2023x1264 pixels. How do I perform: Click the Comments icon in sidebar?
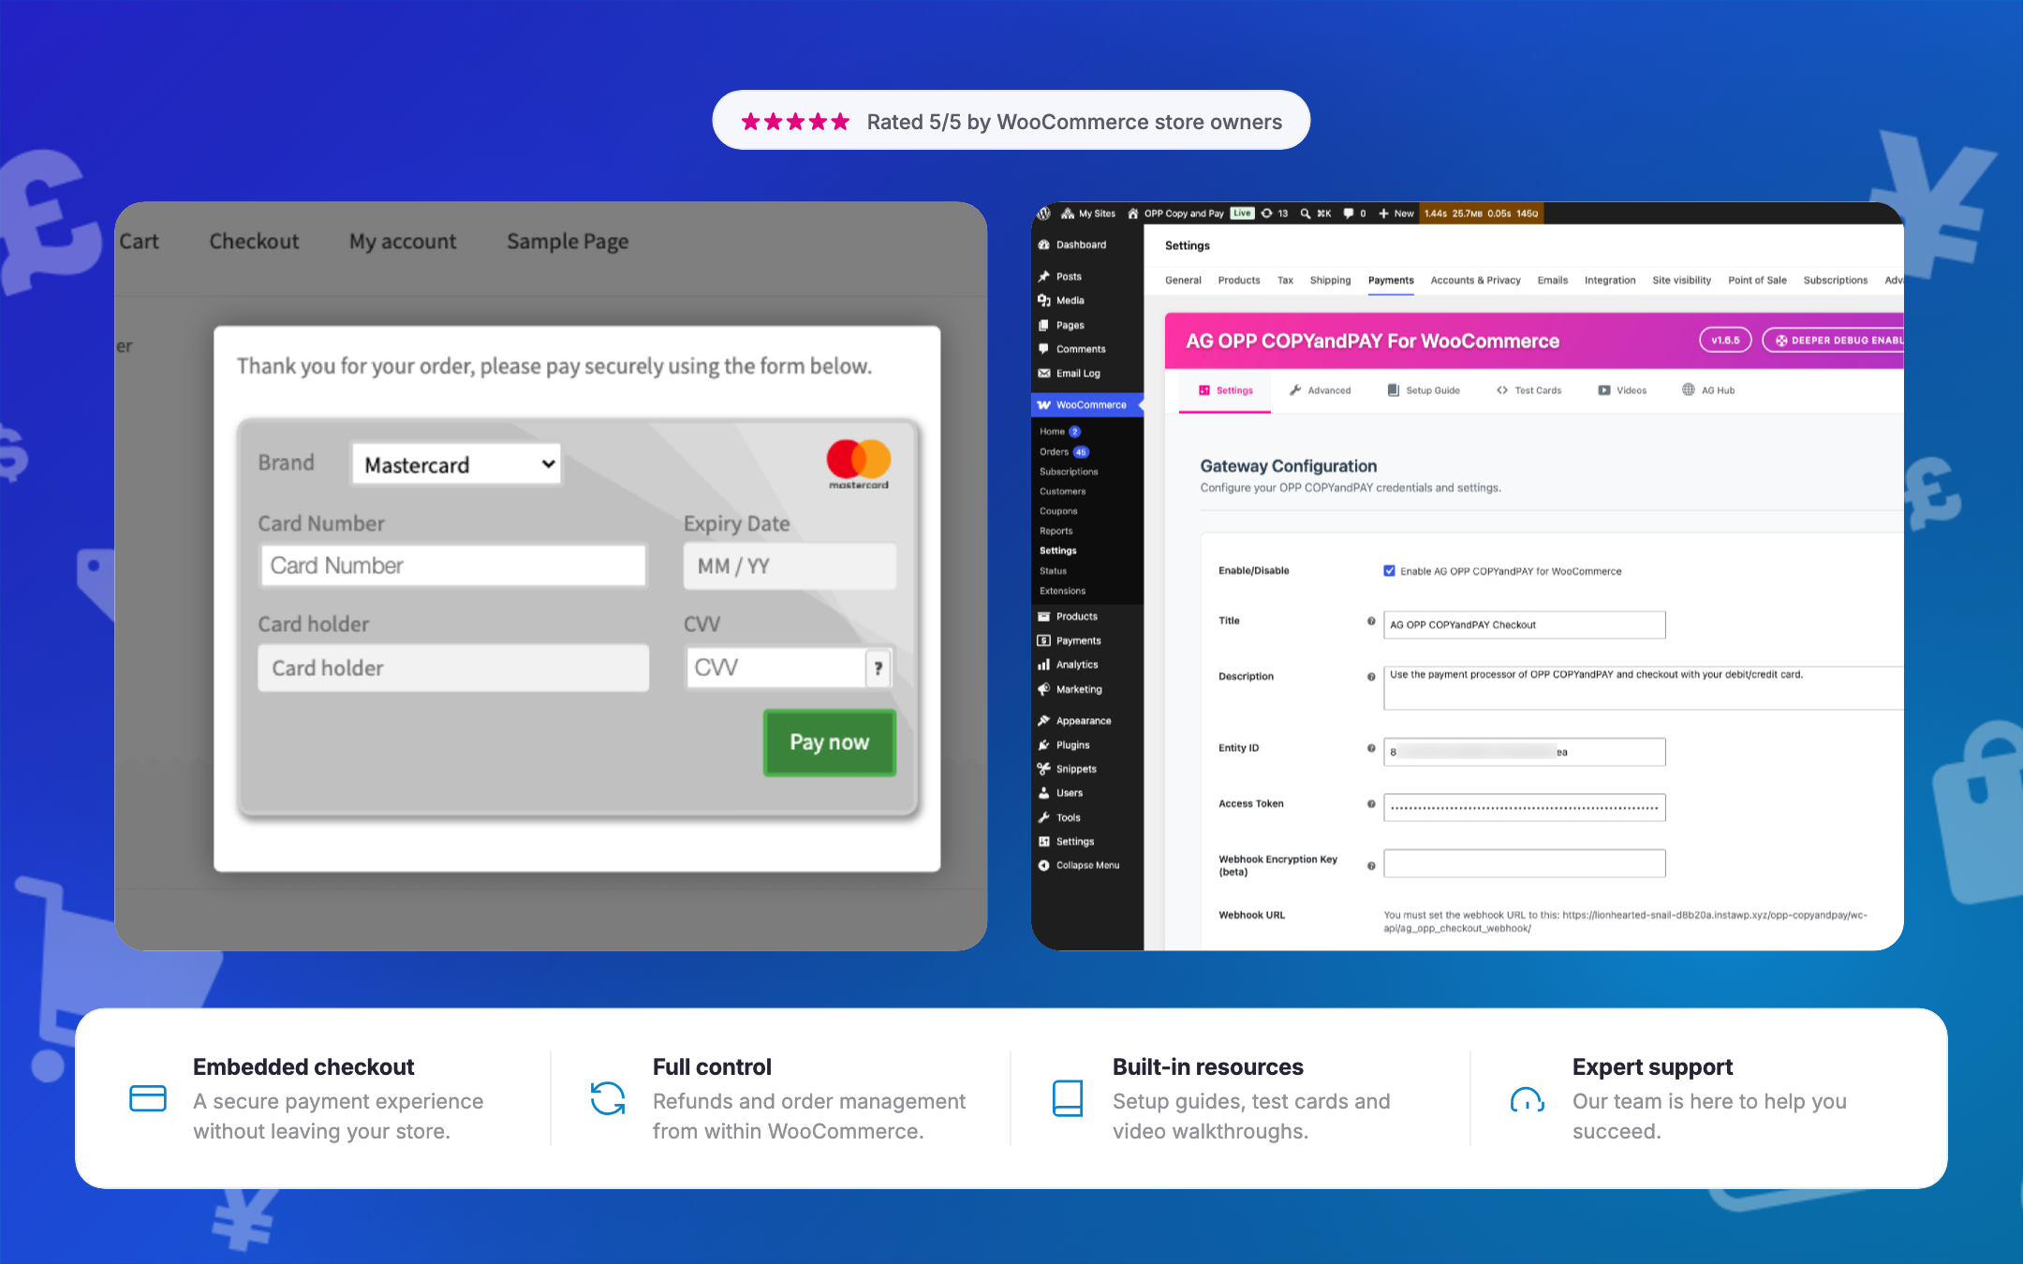tap(1044, 348)
